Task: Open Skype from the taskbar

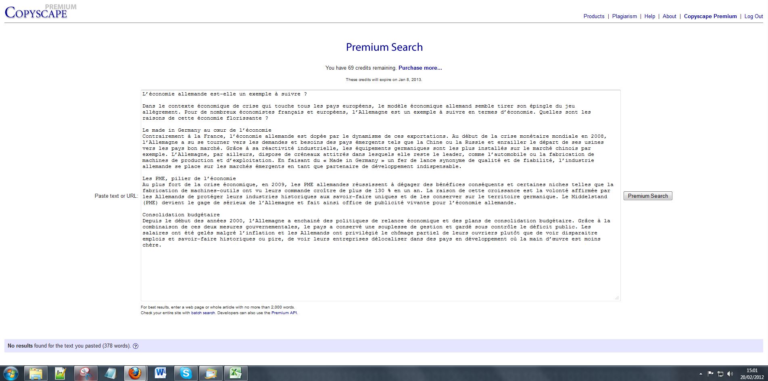Action: coord(186,373)
